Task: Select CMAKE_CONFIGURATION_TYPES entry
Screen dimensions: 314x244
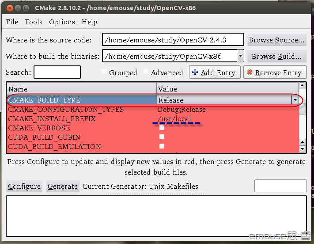Action: 66,110
